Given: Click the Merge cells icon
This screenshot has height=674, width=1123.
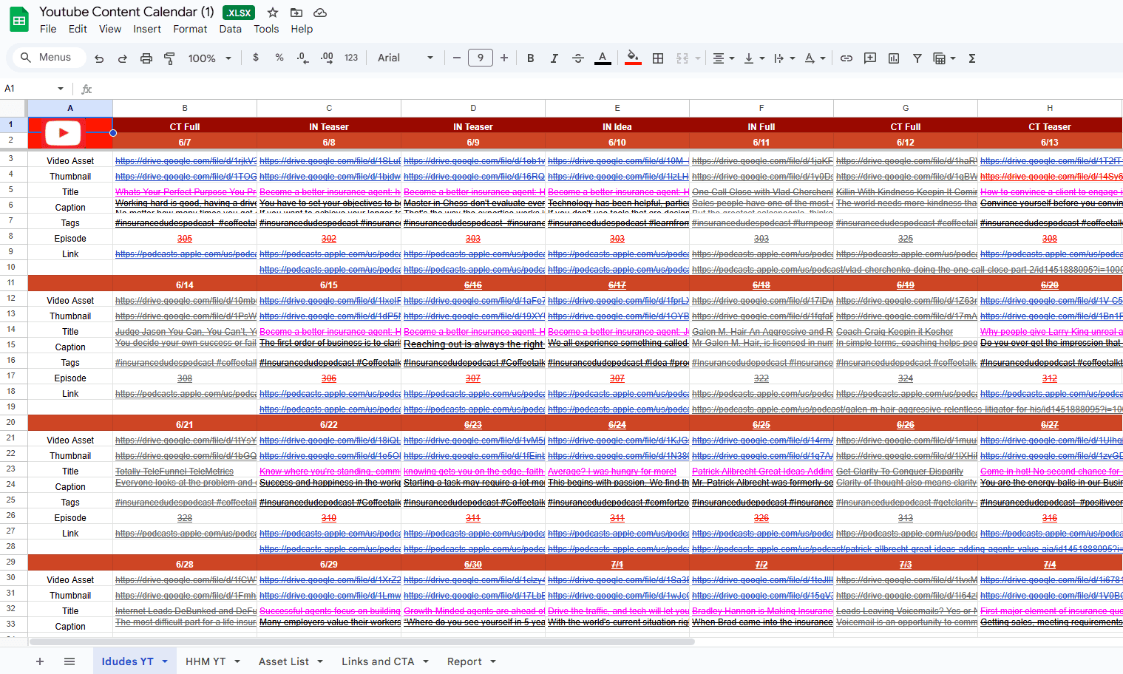Looking at the screenshot, I should 682,58.
